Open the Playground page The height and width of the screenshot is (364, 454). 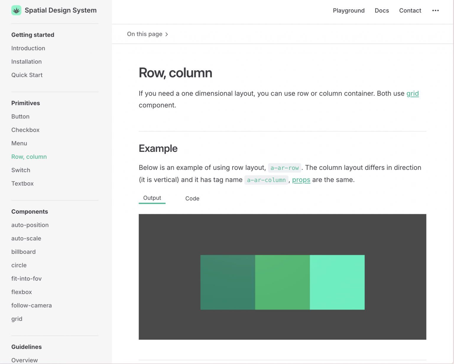pyautogui.click(x=348, y=11)
